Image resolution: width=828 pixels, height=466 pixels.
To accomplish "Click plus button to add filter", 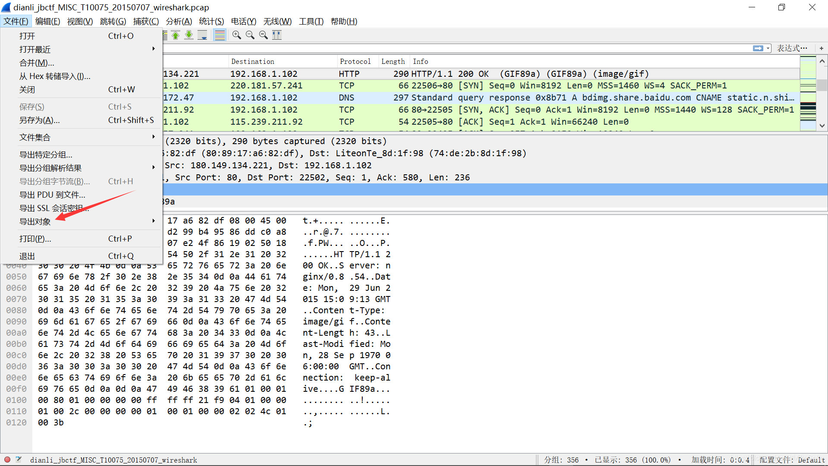I will [821, 48].
